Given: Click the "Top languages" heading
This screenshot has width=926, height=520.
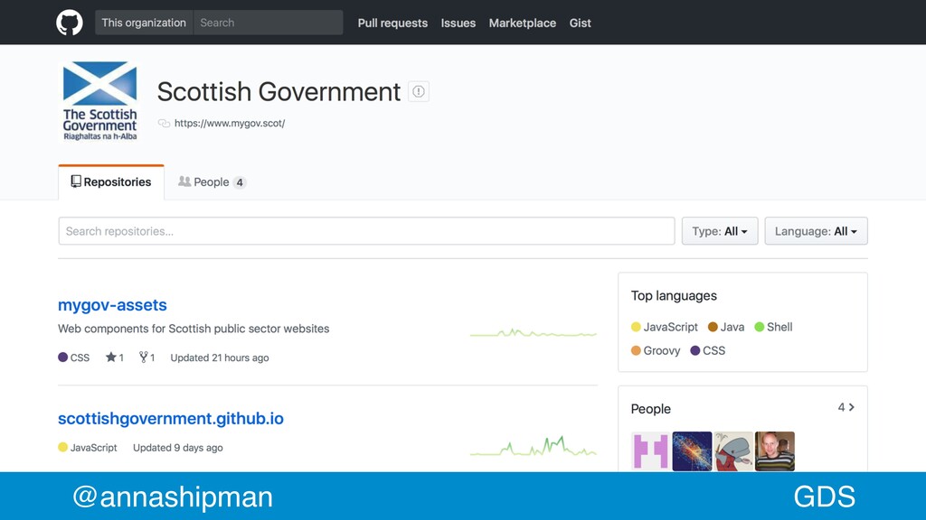Looking at the screenshot, I should point(674,295).
